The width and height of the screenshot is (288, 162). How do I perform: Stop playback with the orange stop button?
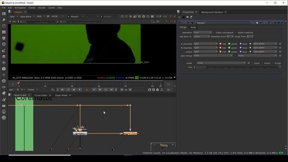(87, 90)
